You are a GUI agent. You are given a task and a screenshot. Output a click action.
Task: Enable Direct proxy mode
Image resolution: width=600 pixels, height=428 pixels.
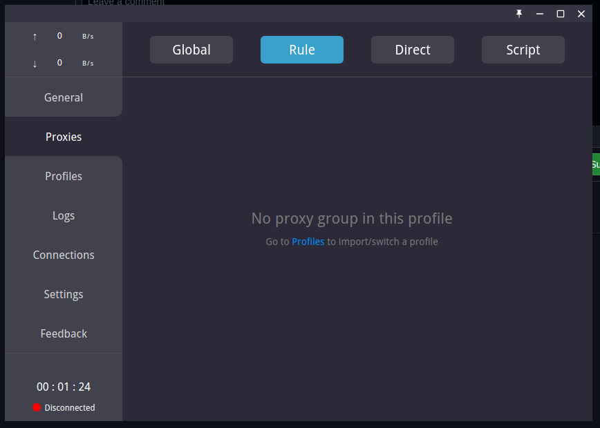tap(412, 49)
